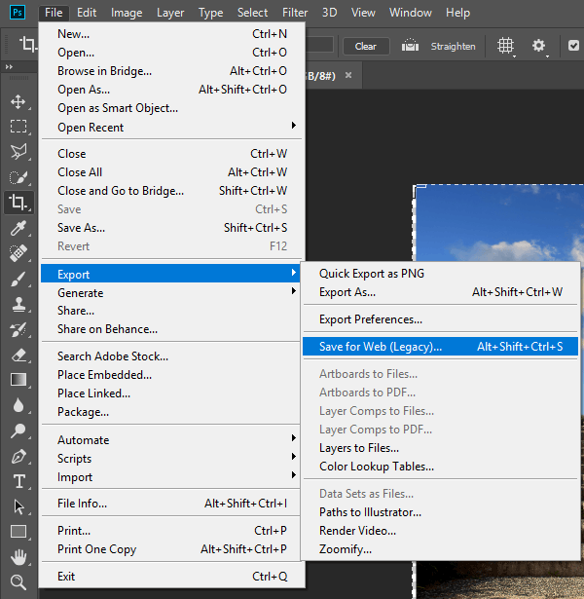Image resolution: width=584 pixels, height=599 pixels.
Task: Choose File Info...
Action: click(171, 504)
